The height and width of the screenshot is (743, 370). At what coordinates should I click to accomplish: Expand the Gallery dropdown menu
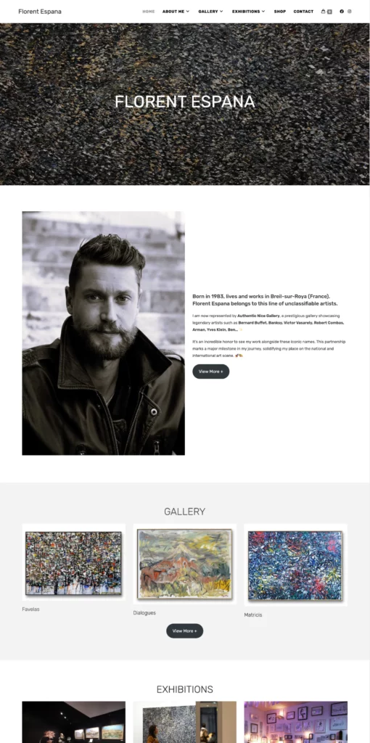point(211,12)
